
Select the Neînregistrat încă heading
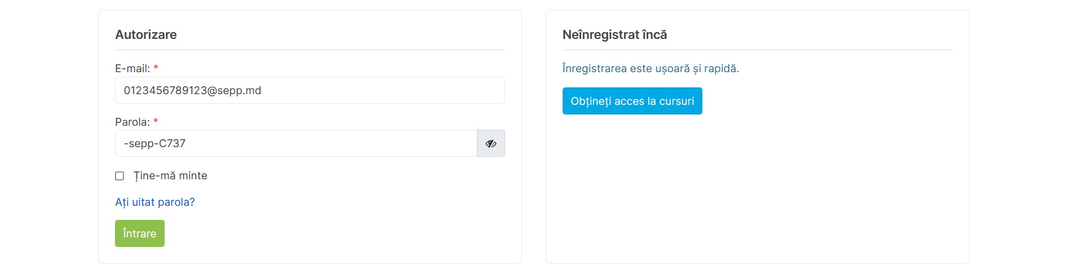click(x=614, y=34)
